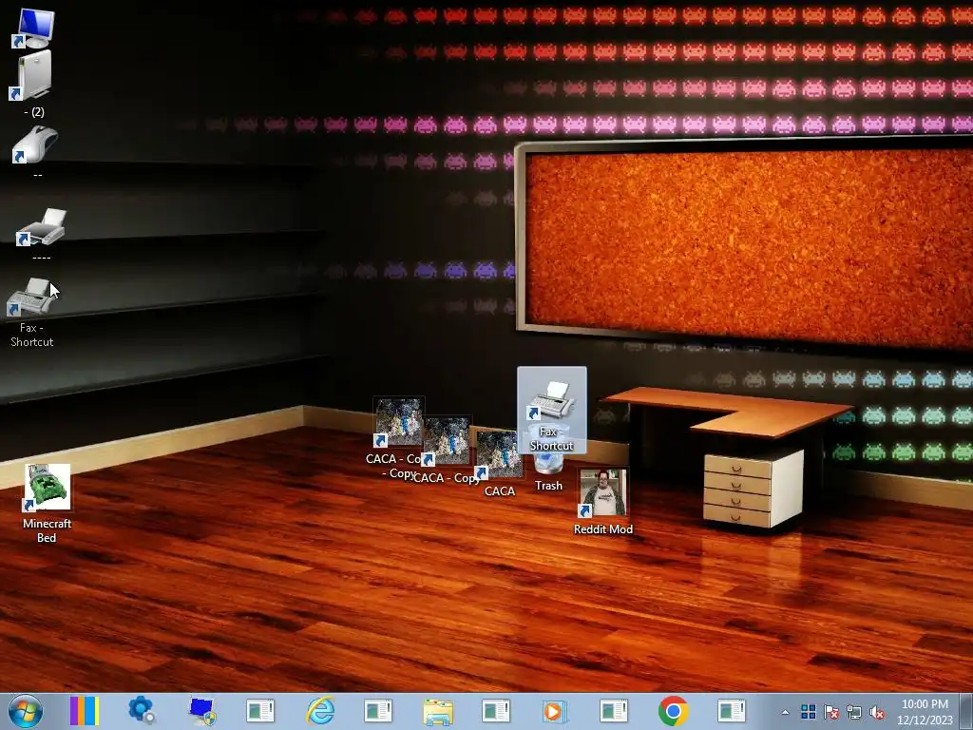
Task: Open the colorful striped bars taskbar icon
Action: click(85, 711)
